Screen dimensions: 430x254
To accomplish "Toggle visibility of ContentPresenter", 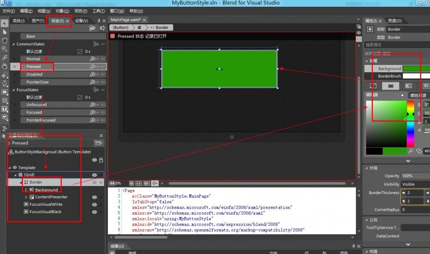I will click(94, 197).
